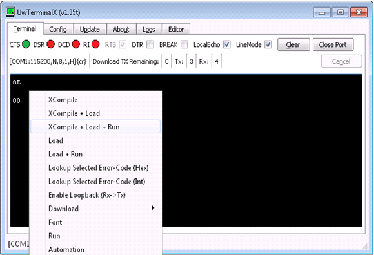Screen dimensions: 374x255
Task: Minimize the UwTerminalX window
Action: (322, 12)
